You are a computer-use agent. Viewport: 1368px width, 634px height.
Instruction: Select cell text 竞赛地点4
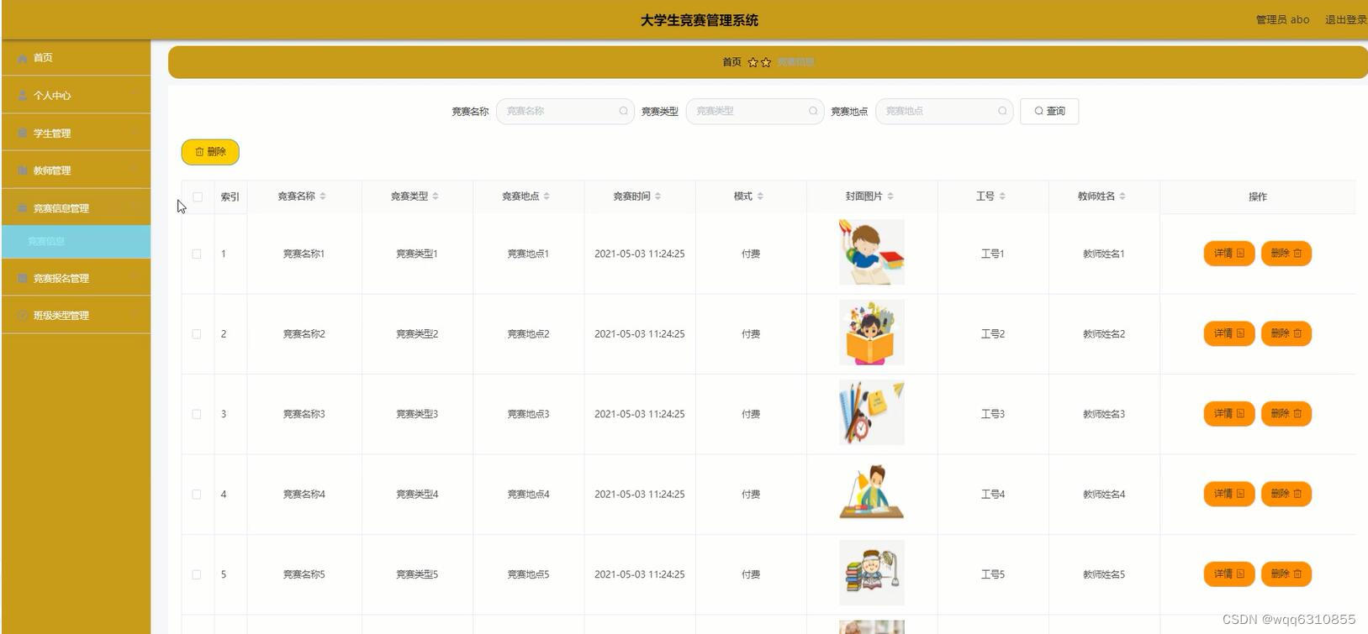coord(528,495)
